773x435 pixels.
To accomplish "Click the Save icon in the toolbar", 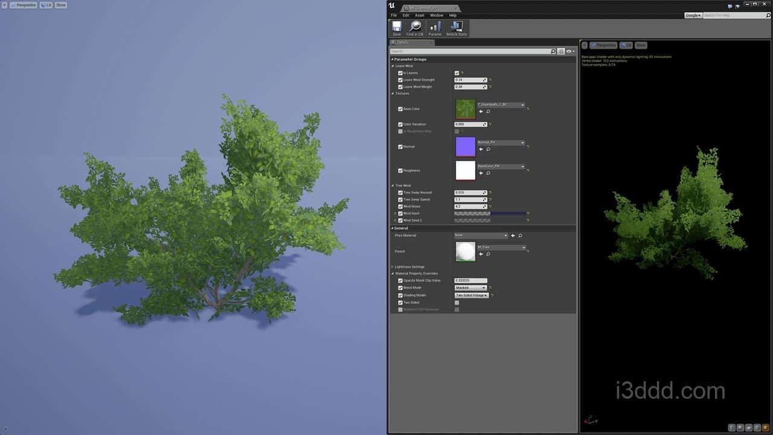I will (x=397, y=27).
